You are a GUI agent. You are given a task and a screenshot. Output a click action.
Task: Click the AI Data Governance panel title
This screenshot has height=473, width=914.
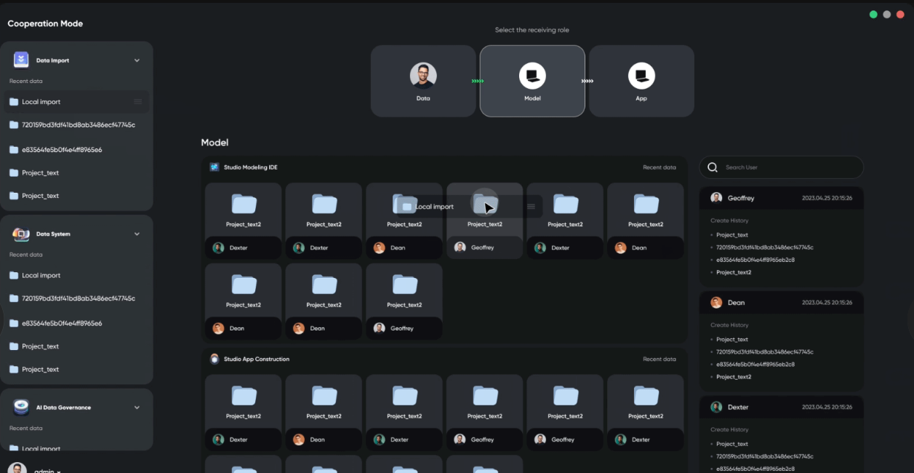(63, 408)
